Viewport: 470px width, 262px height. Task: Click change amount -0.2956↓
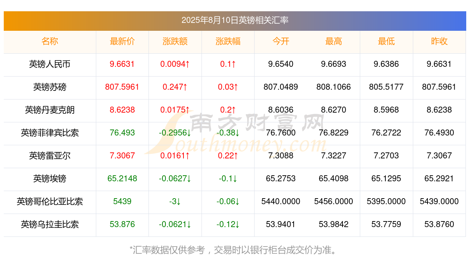175,133
